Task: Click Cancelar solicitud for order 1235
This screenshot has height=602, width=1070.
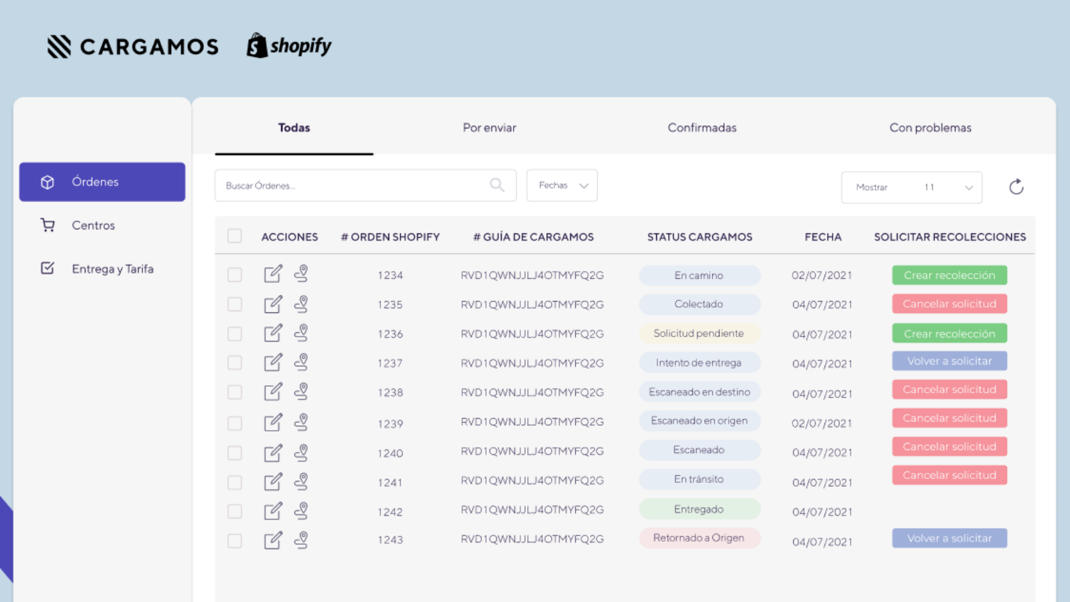Action: 949,304
